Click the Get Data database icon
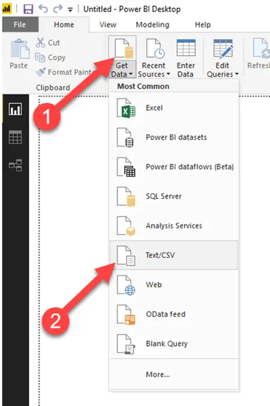Screen dimensions: 270x406 click(124, 48)
